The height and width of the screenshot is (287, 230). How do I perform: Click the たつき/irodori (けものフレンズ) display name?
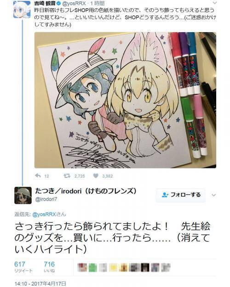coord(86,191)
